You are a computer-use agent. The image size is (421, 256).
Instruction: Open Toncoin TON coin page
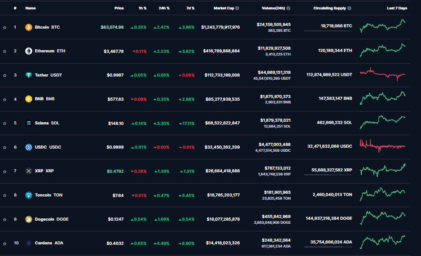tap(48, 195)
